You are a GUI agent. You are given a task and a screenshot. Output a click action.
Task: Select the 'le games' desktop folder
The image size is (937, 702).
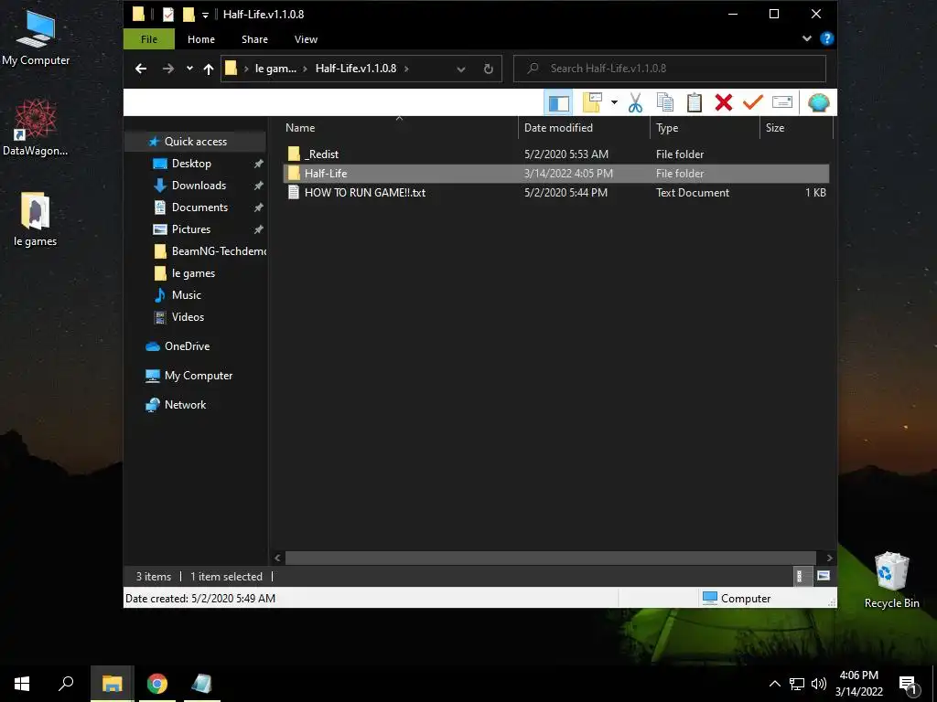pyautogui.click(x=36, y=219)
